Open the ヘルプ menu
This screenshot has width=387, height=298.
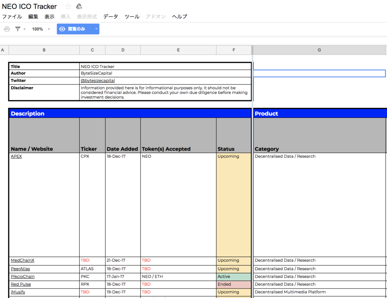tap(180, 17)
